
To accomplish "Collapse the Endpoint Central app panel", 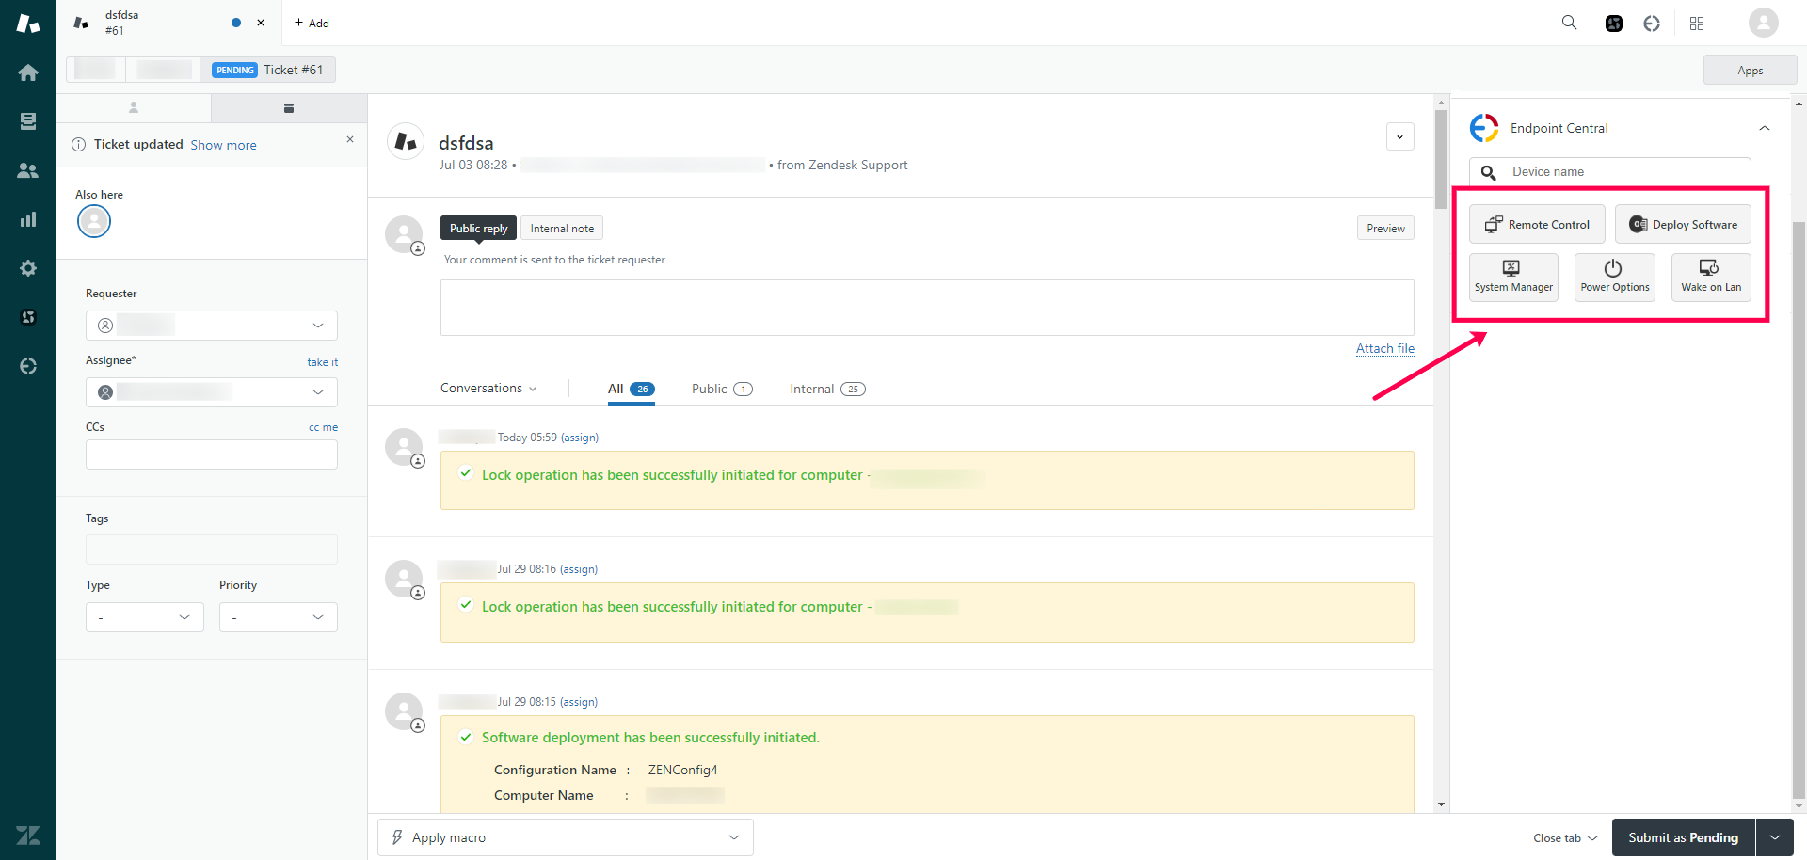I will click(x=1765, y=128).
